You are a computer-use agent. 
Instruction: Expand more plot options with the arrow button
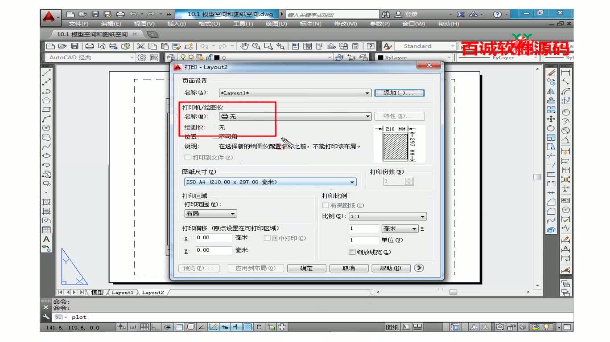coord(418,268)
